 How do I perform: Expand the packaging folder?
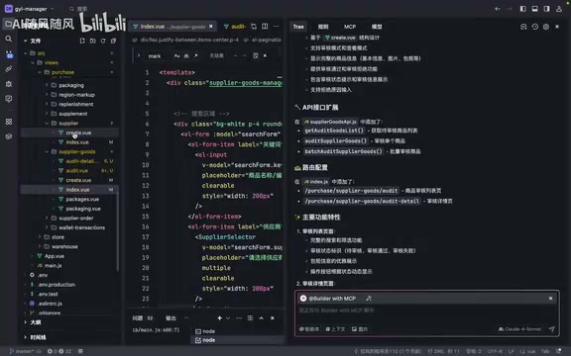tap(47, 85)
